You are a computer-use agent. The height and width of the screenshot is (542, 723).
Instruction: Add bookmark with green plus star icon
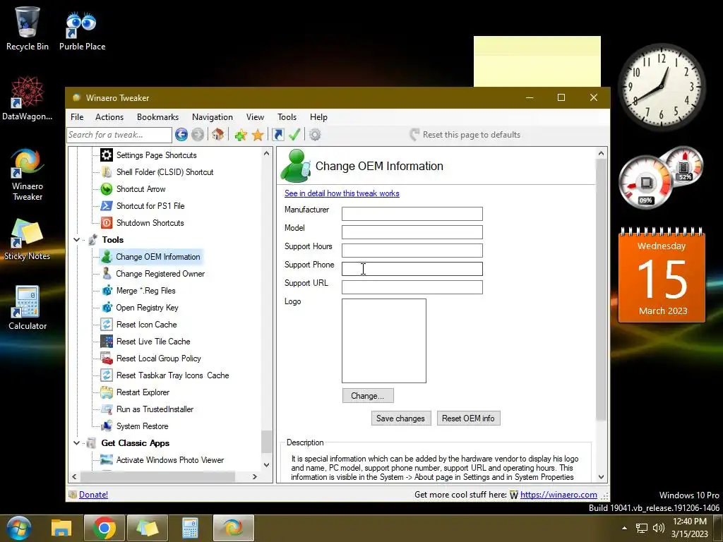click(240, 135)
